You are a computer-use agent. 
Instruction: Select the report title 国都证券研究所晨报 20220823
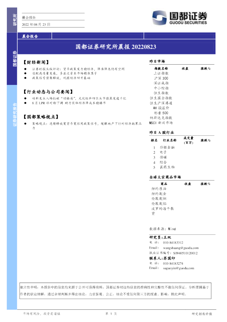(116, 47)
